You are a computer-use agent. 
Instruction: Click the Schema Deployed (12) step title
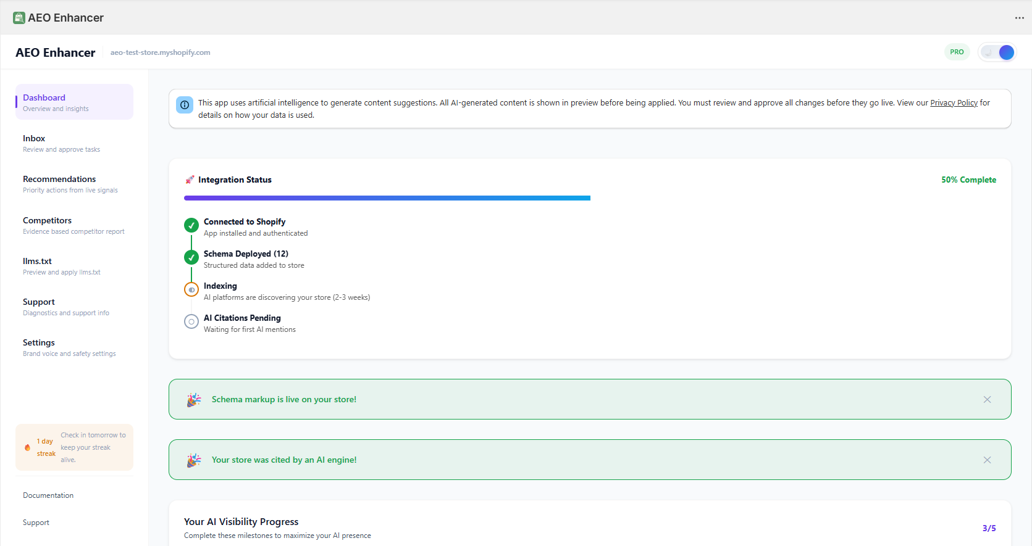tap(246, 254)
